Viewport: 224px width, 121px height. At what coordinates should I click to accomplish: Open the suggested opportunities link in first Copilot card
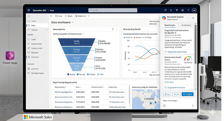click(177, 52)
